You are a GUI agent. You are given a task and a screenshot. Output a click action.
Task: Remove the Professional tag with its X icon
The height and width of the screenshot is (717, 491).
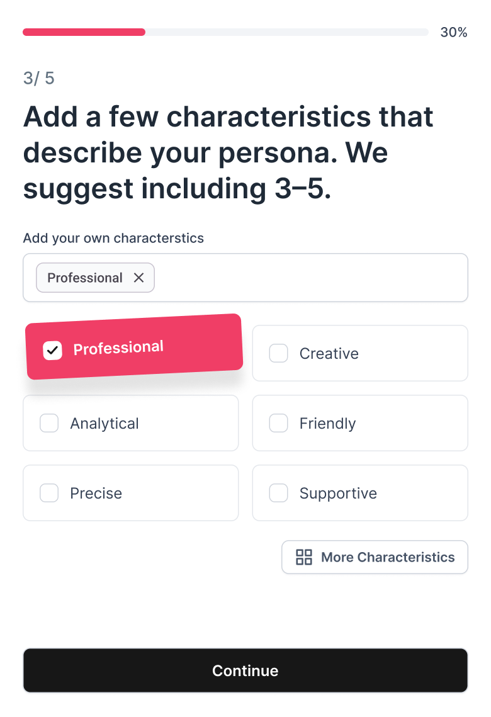click(x=138, y=278)
